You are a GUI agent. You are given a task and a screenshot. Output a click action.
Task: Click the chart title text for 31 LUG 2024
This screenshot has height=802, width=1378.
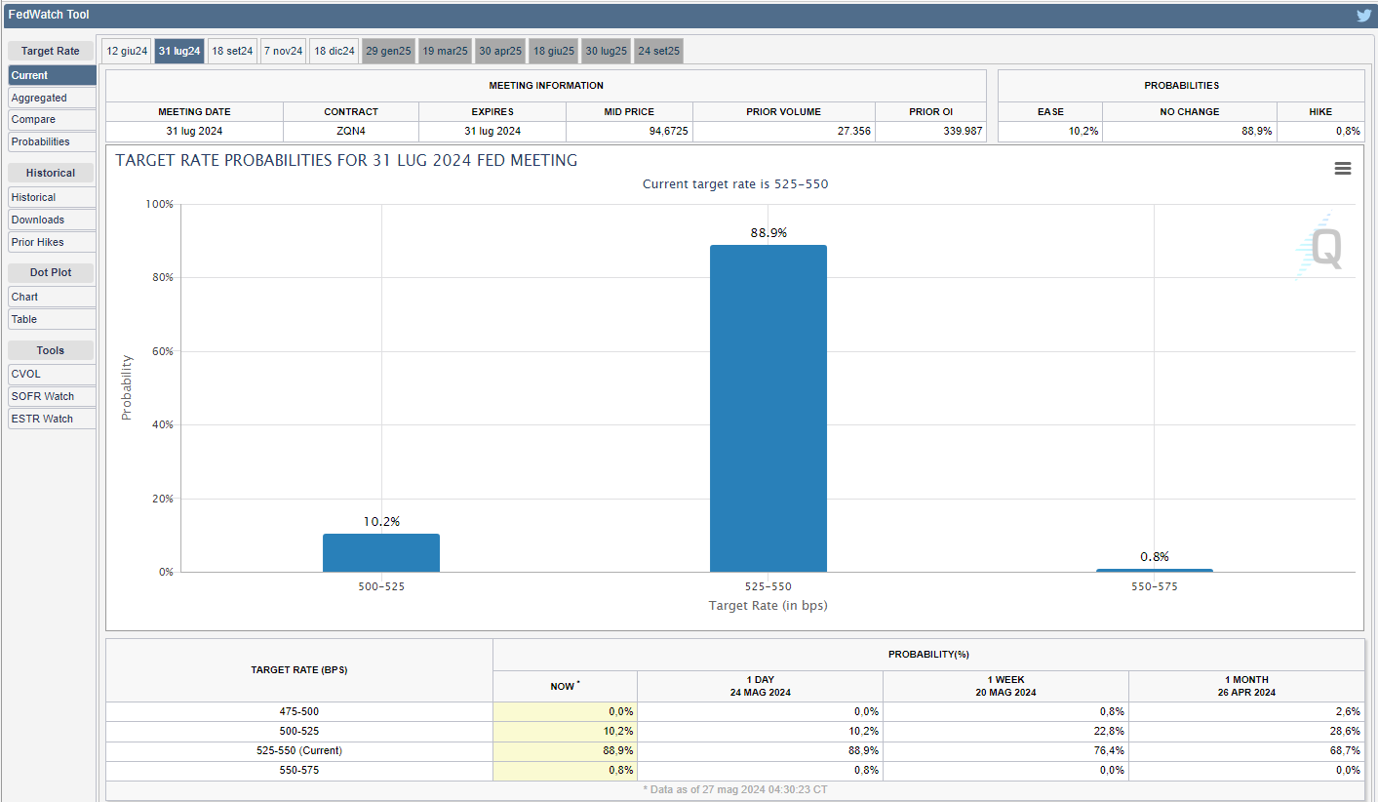click(346, 160)
